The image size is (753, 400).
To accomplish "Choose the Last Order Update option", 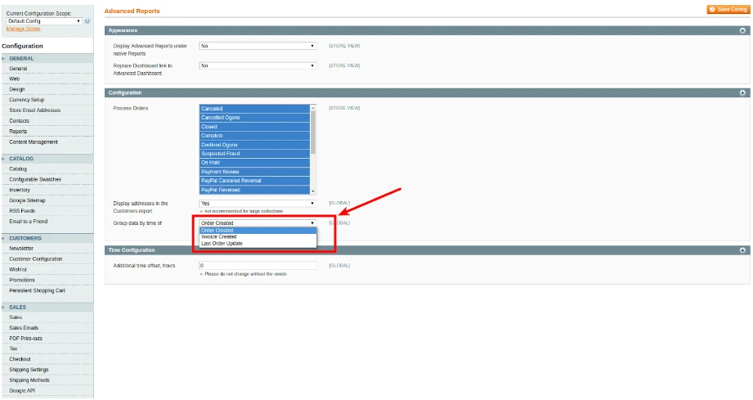I will pos(258,244).
